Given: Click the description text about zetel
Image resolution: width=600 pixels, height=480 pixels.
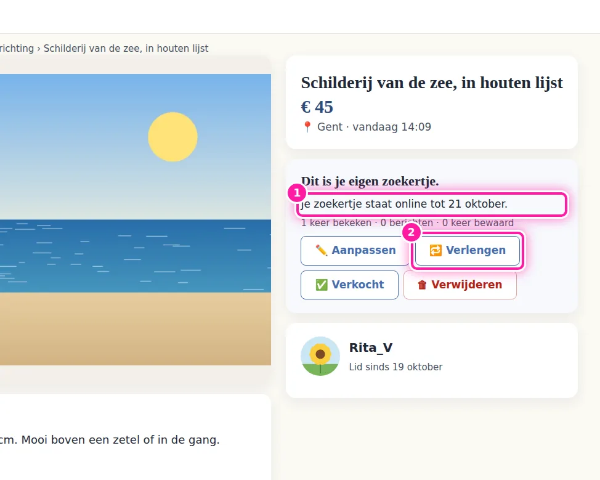Looking at the screenshot, I should coord(110,440).
